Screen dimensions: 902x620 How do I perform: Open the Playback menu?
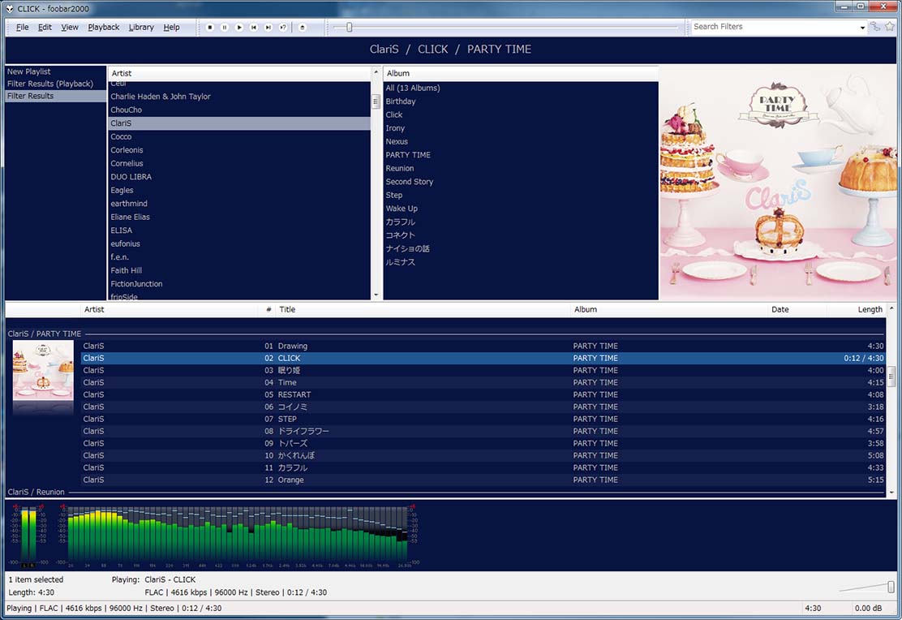[x=104, y=27]
